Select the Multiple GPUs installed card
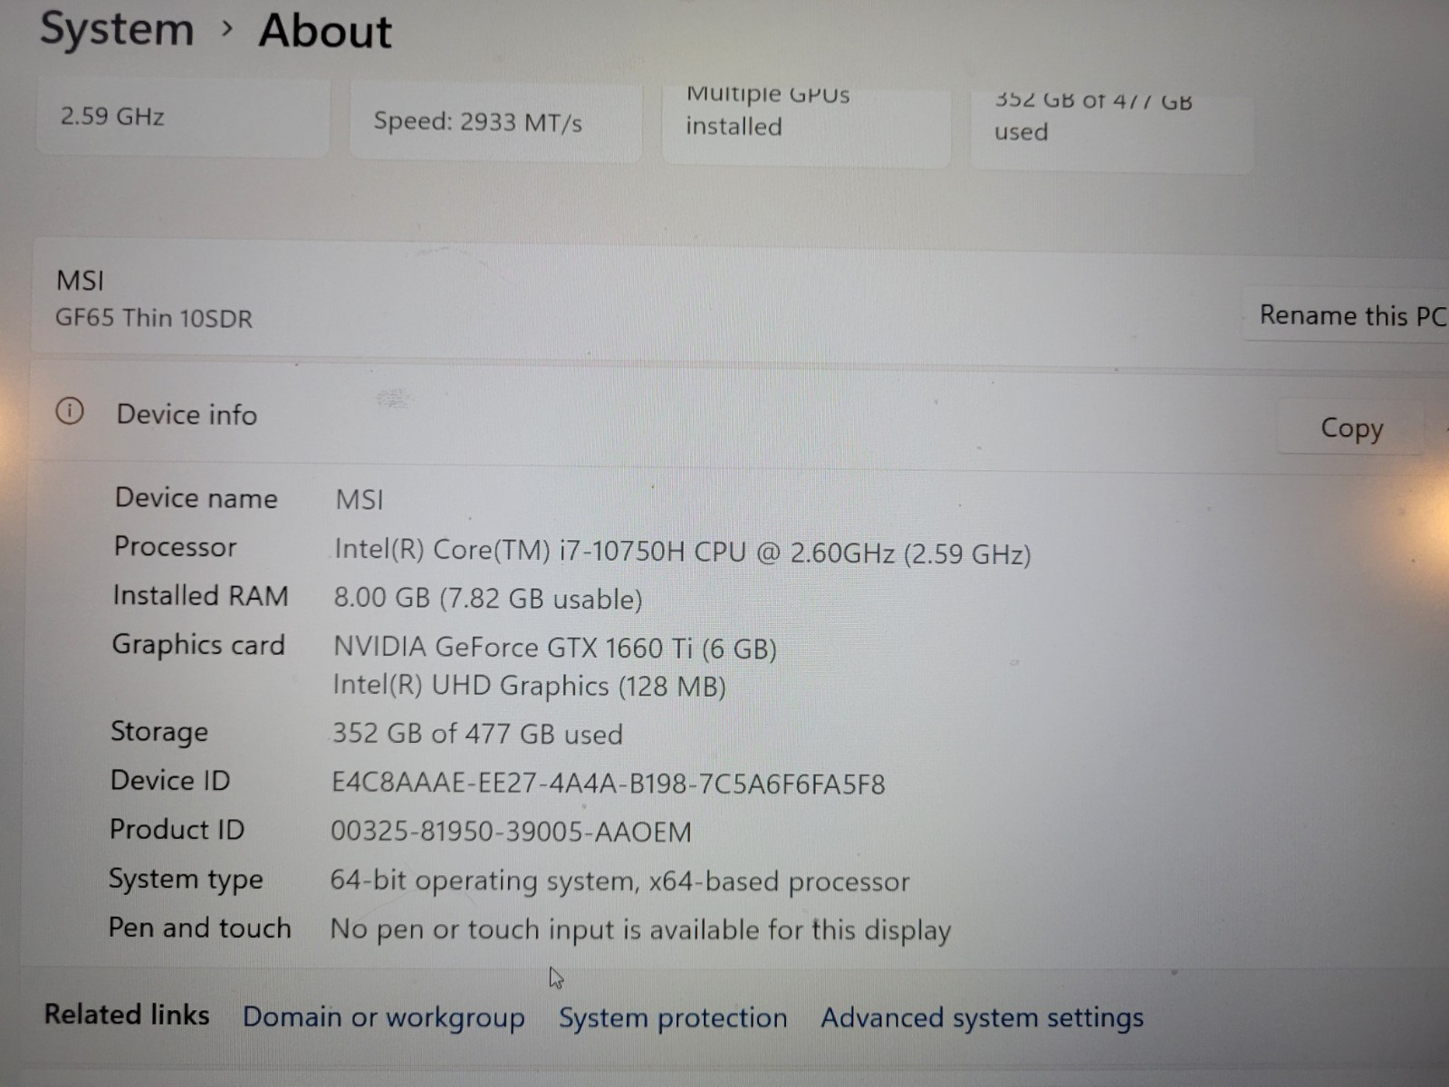 806,125
